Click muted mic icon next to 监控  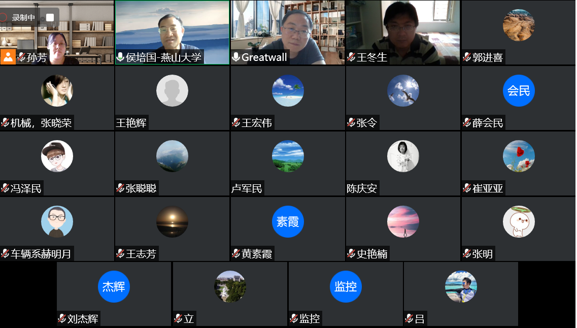coord(294,318)
